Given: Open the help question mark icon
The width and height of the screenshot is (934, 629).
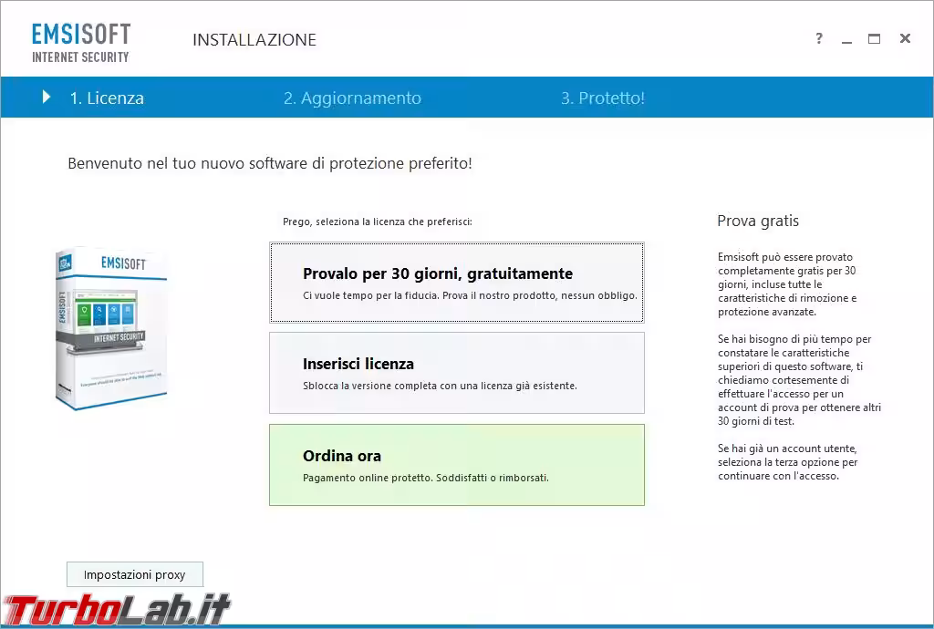Looking at the screenshot, I should point(819,38).
